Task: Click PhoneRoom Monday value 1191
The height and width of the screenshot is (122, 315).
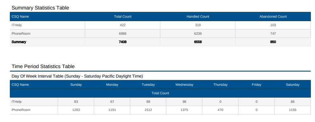Action: click(x=112, y=110)
